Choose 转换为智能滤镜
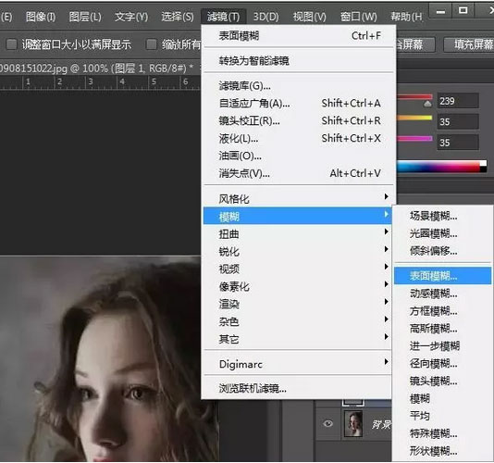 click(x=299, y=60)
